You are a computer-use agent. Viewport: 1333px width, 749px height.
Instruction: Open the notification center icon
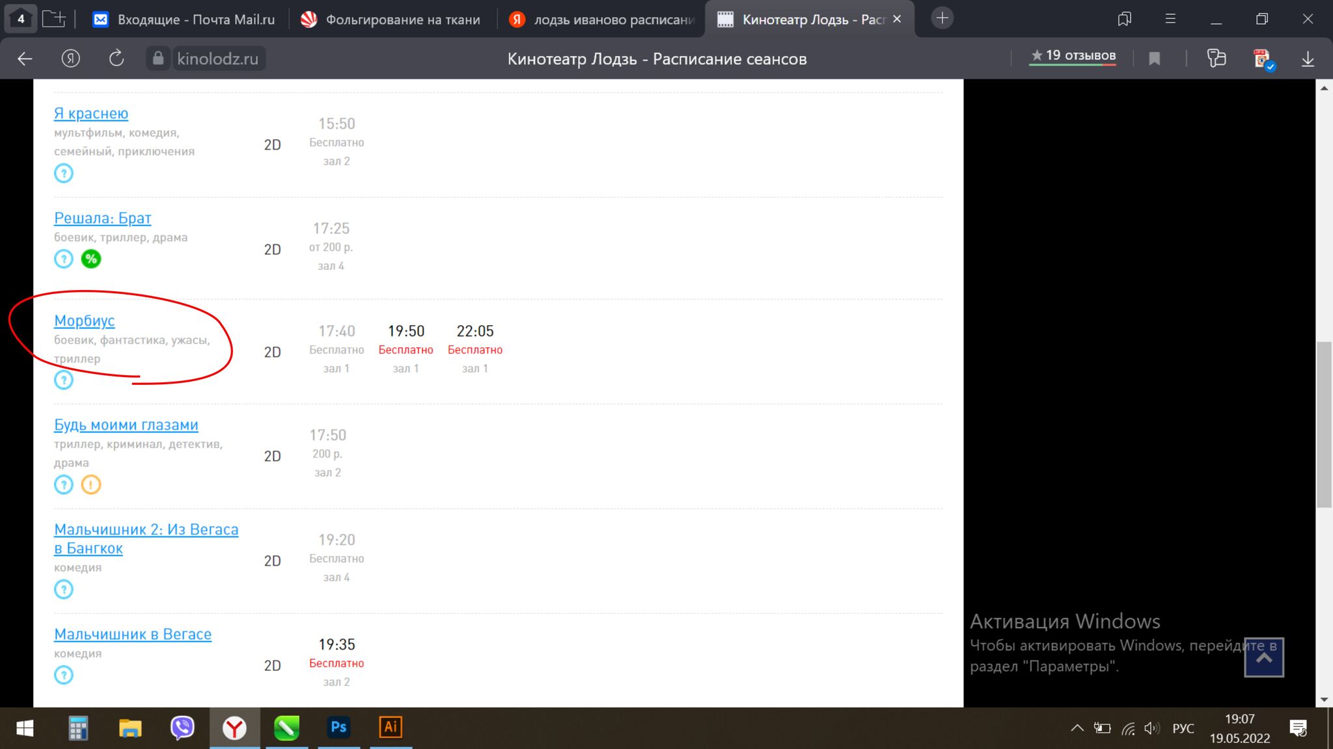1299,728
